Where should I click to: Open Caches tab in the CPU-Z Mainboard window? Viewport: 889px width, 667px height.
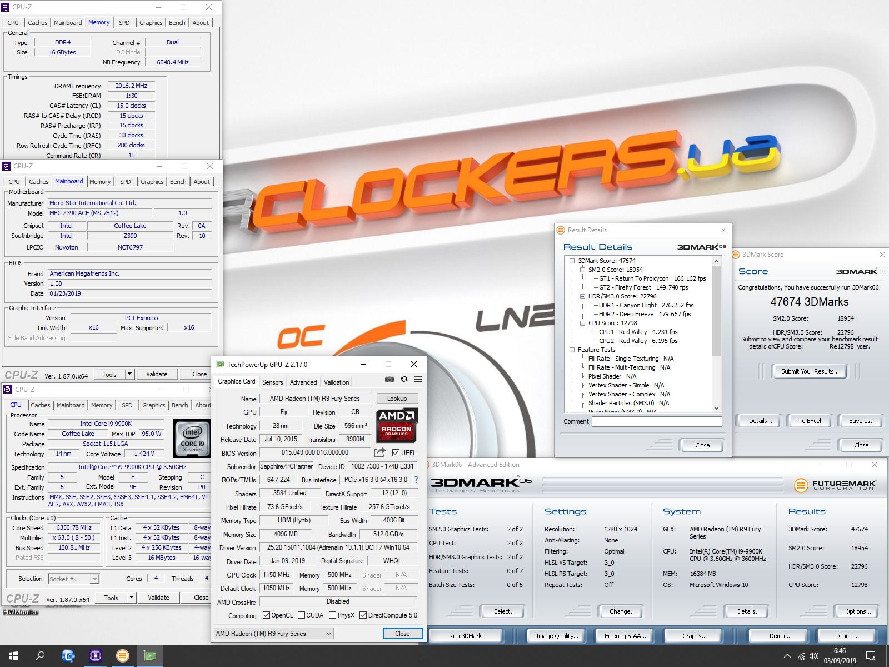coord(39,182)
